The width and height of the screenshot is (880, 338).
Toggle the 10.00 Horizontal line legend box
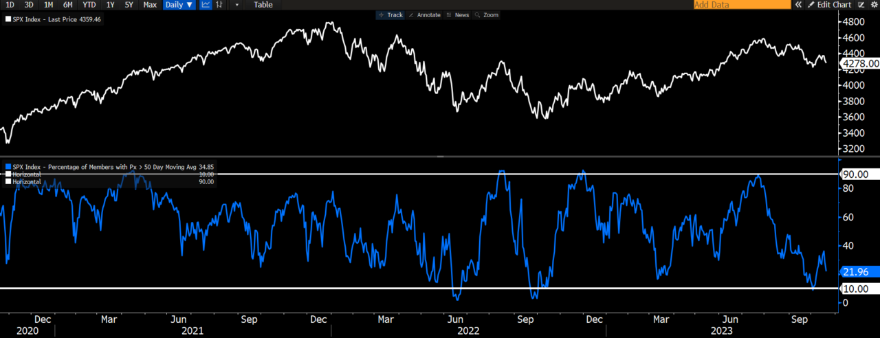[8, 174]
